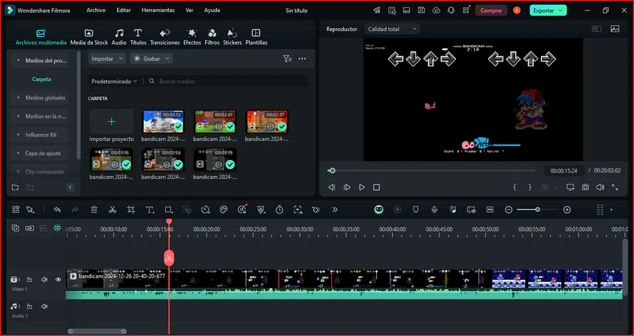Enter fullscreen preview mode
Screen dimensions: 634x336
tap(615, 187)
